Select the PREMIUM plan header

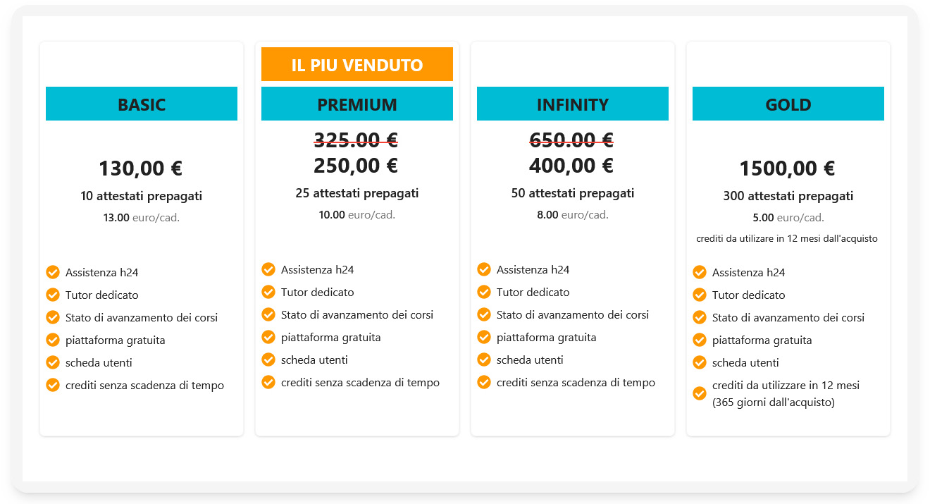pyautogui.click(x=357, y=104)
